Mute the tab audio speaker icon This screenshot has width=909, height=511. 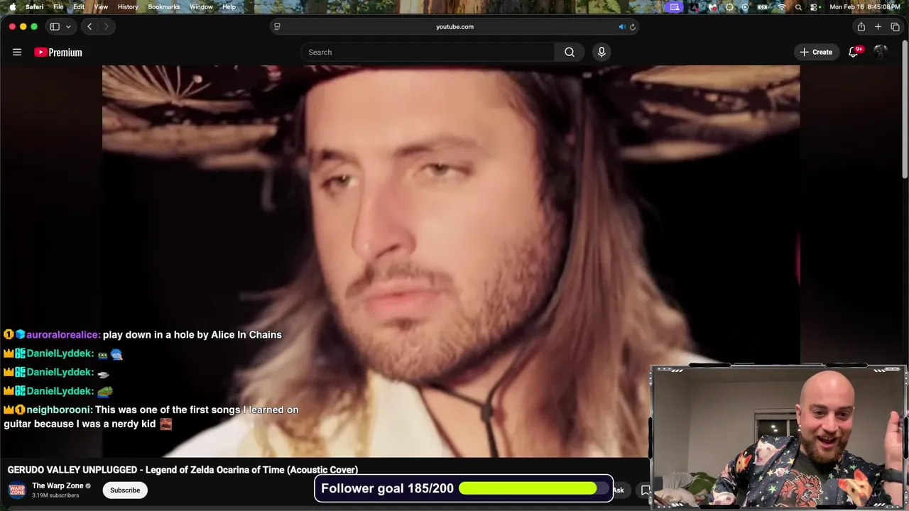622,26
